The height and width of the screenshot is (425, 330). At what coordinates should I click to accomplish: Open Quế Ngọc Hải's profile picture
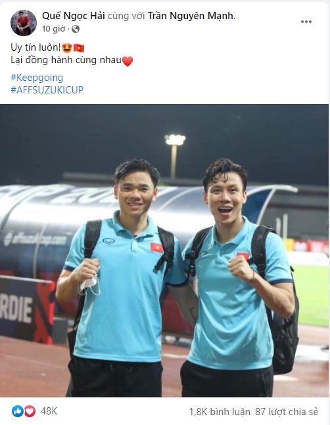(24, 23)
